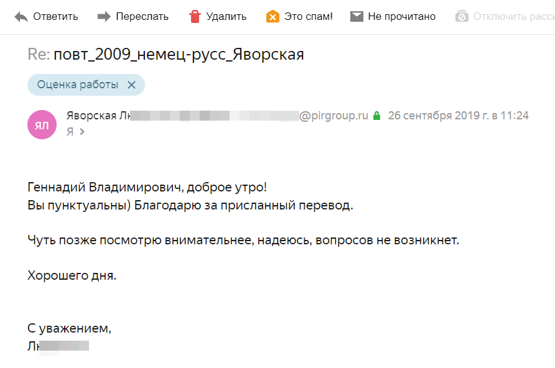Click sender name Яворская
This screenshot has width=555, height=368.
pos(91,116)
